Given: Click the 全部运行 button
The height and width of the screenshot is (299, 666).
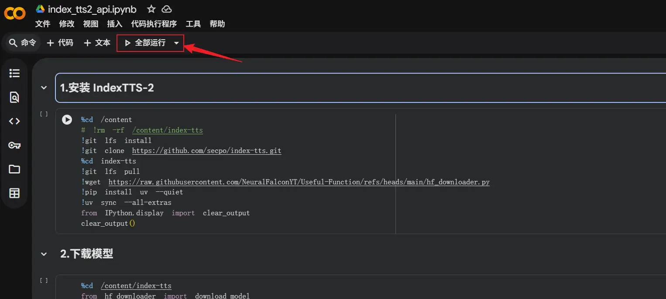Looking at the screenshot, I should tap(145, 43).
